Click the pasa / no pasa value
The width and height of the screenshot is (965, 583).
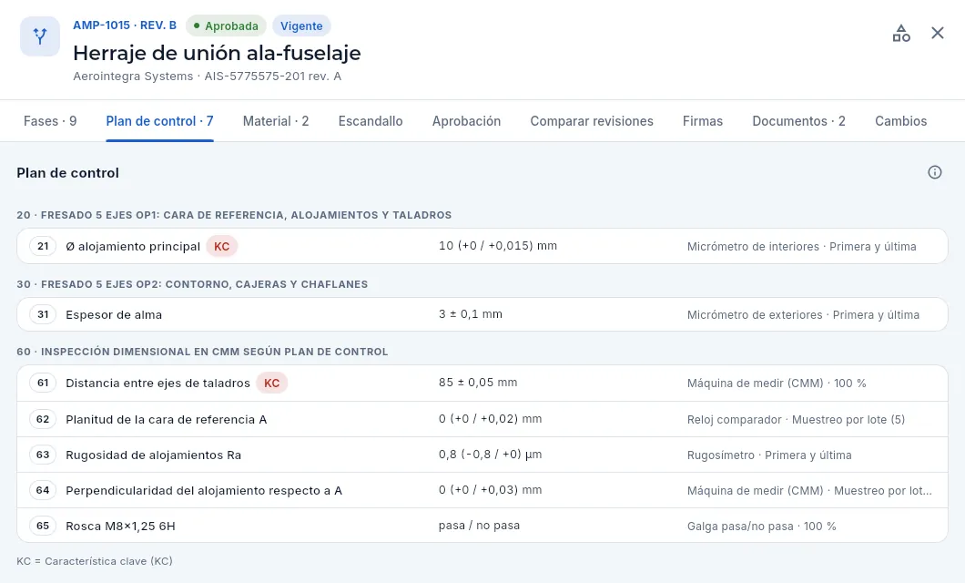tap(480, 525)
